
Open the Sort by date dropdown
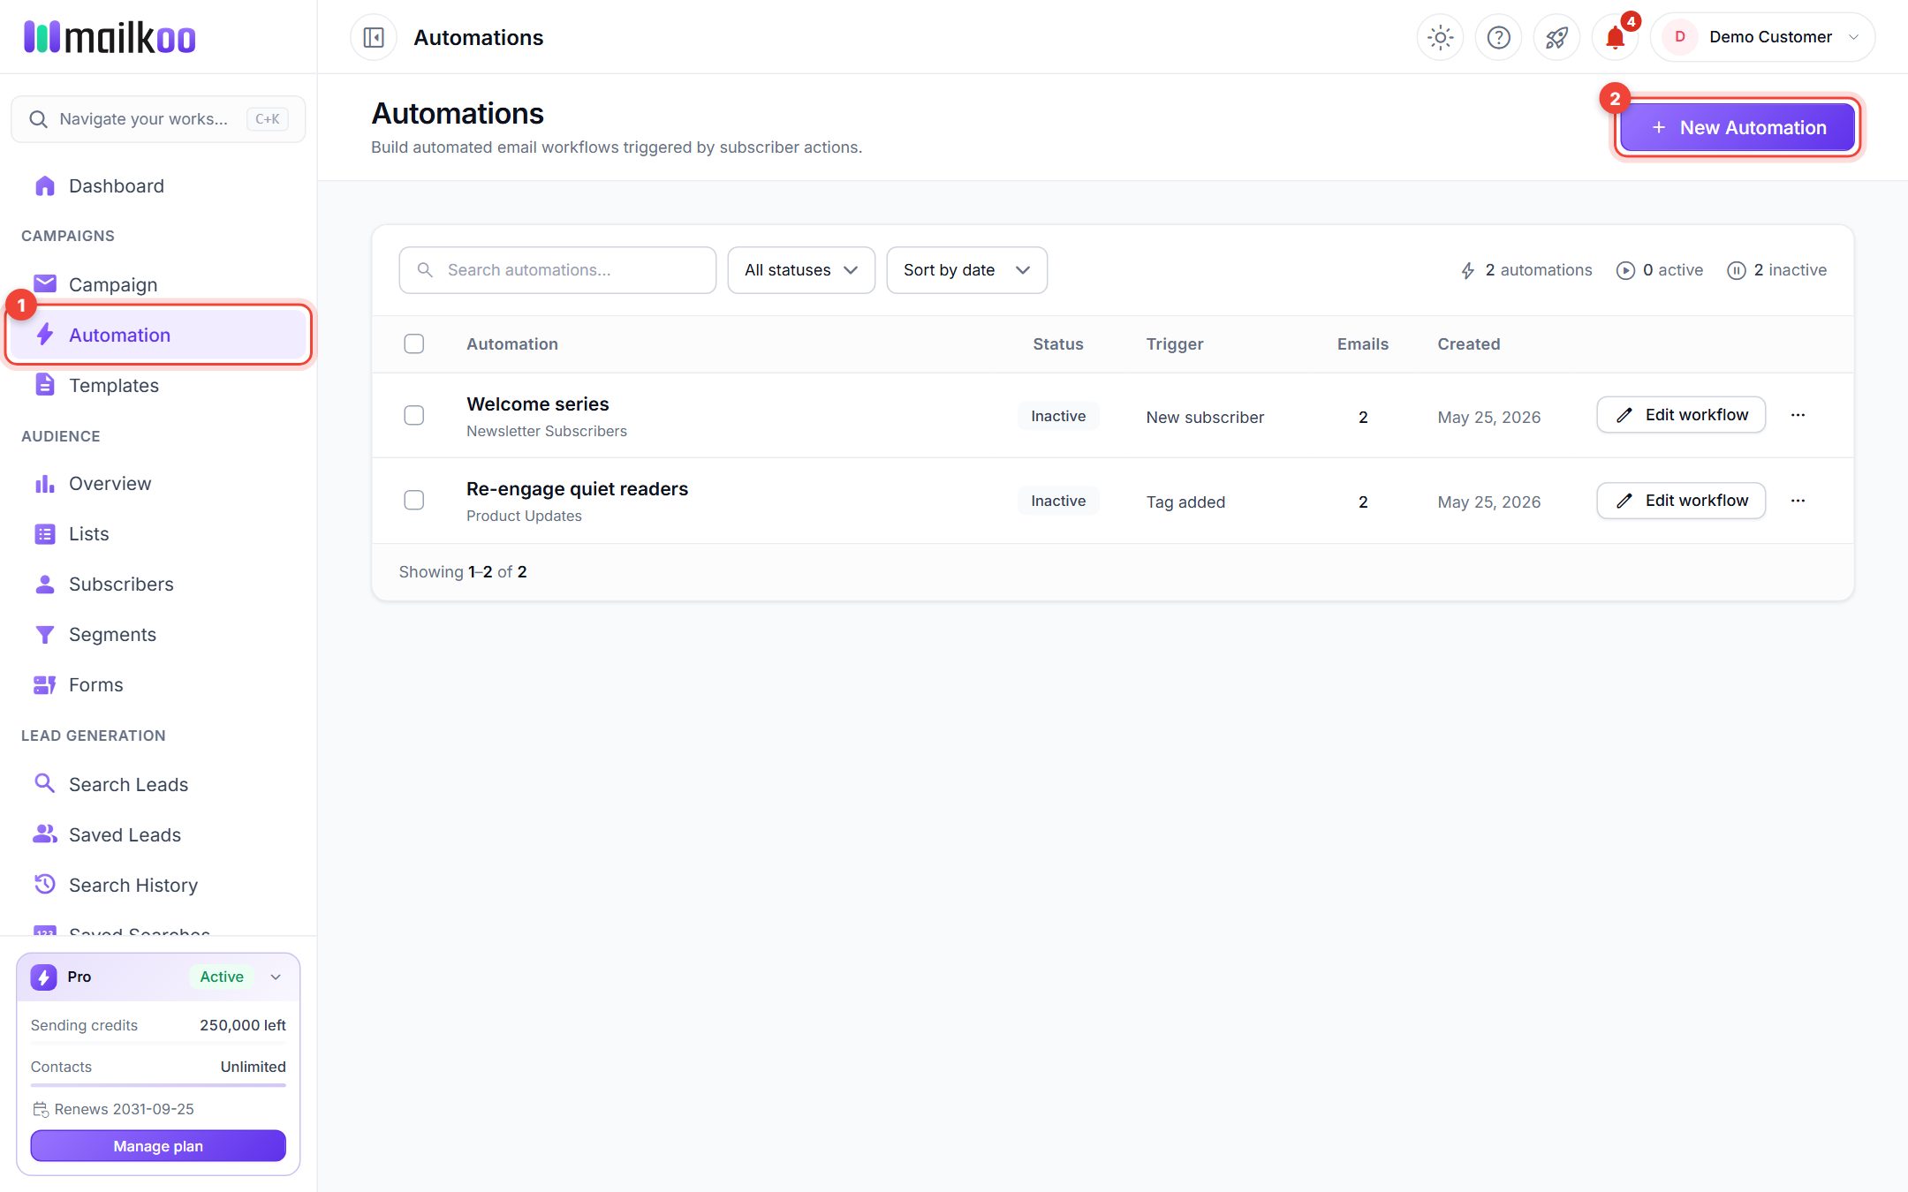click(x=966, y=270)
